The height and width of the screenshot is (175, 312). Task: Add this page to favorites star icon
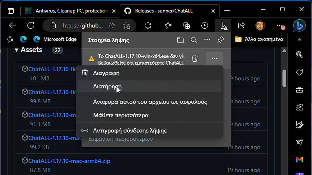(x=126, y=25)
